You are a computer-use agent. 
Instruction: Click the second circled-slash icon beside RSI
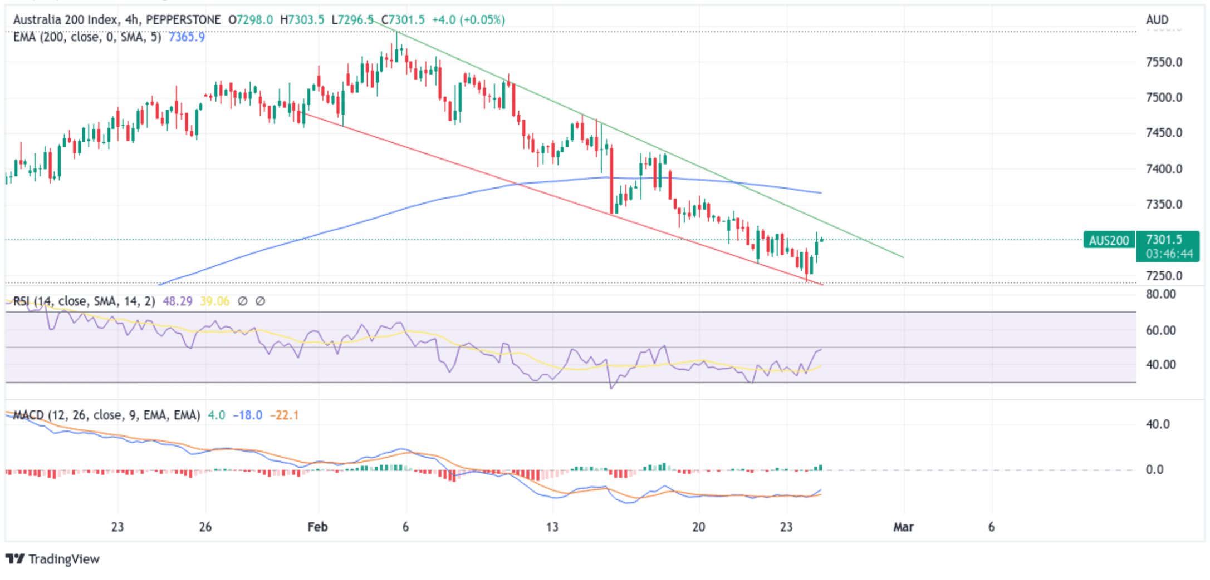[260, 301]
